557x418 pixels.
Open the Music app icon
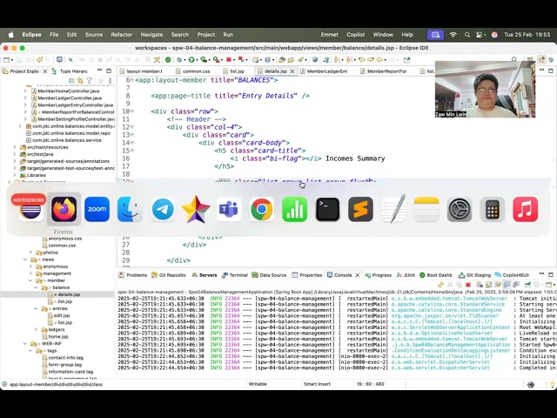click(x=526, y=209)
